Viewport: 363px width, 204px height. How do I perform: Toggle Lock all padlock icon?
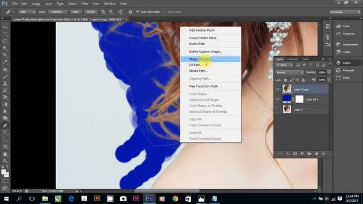point(303,80)
